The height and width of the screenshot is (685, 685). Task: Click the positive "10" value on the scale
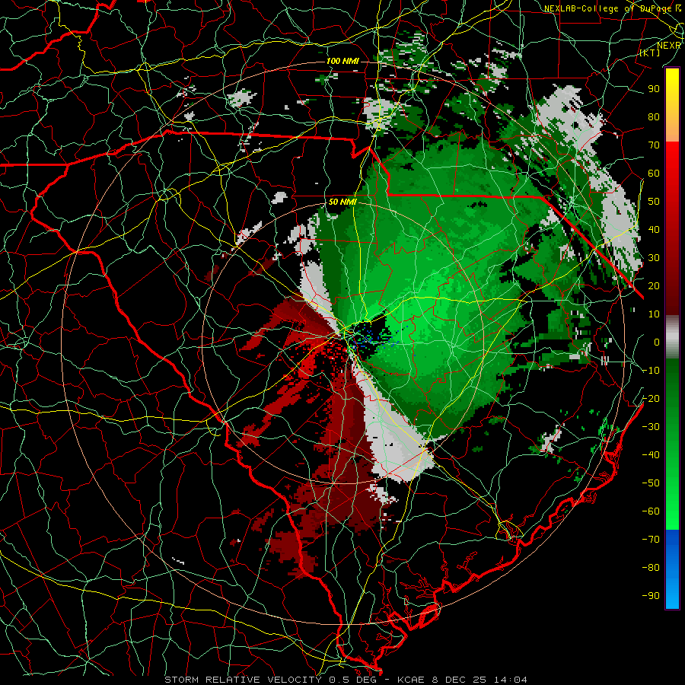click(654, 314)
